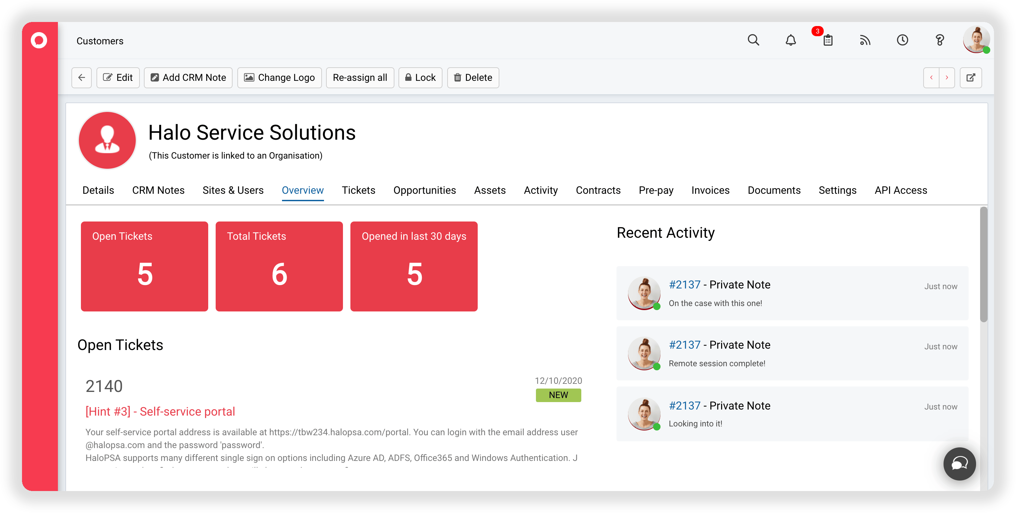1016x513 pixels.
Task: Click the RSS feed icon
Action: tap(865, 41)
